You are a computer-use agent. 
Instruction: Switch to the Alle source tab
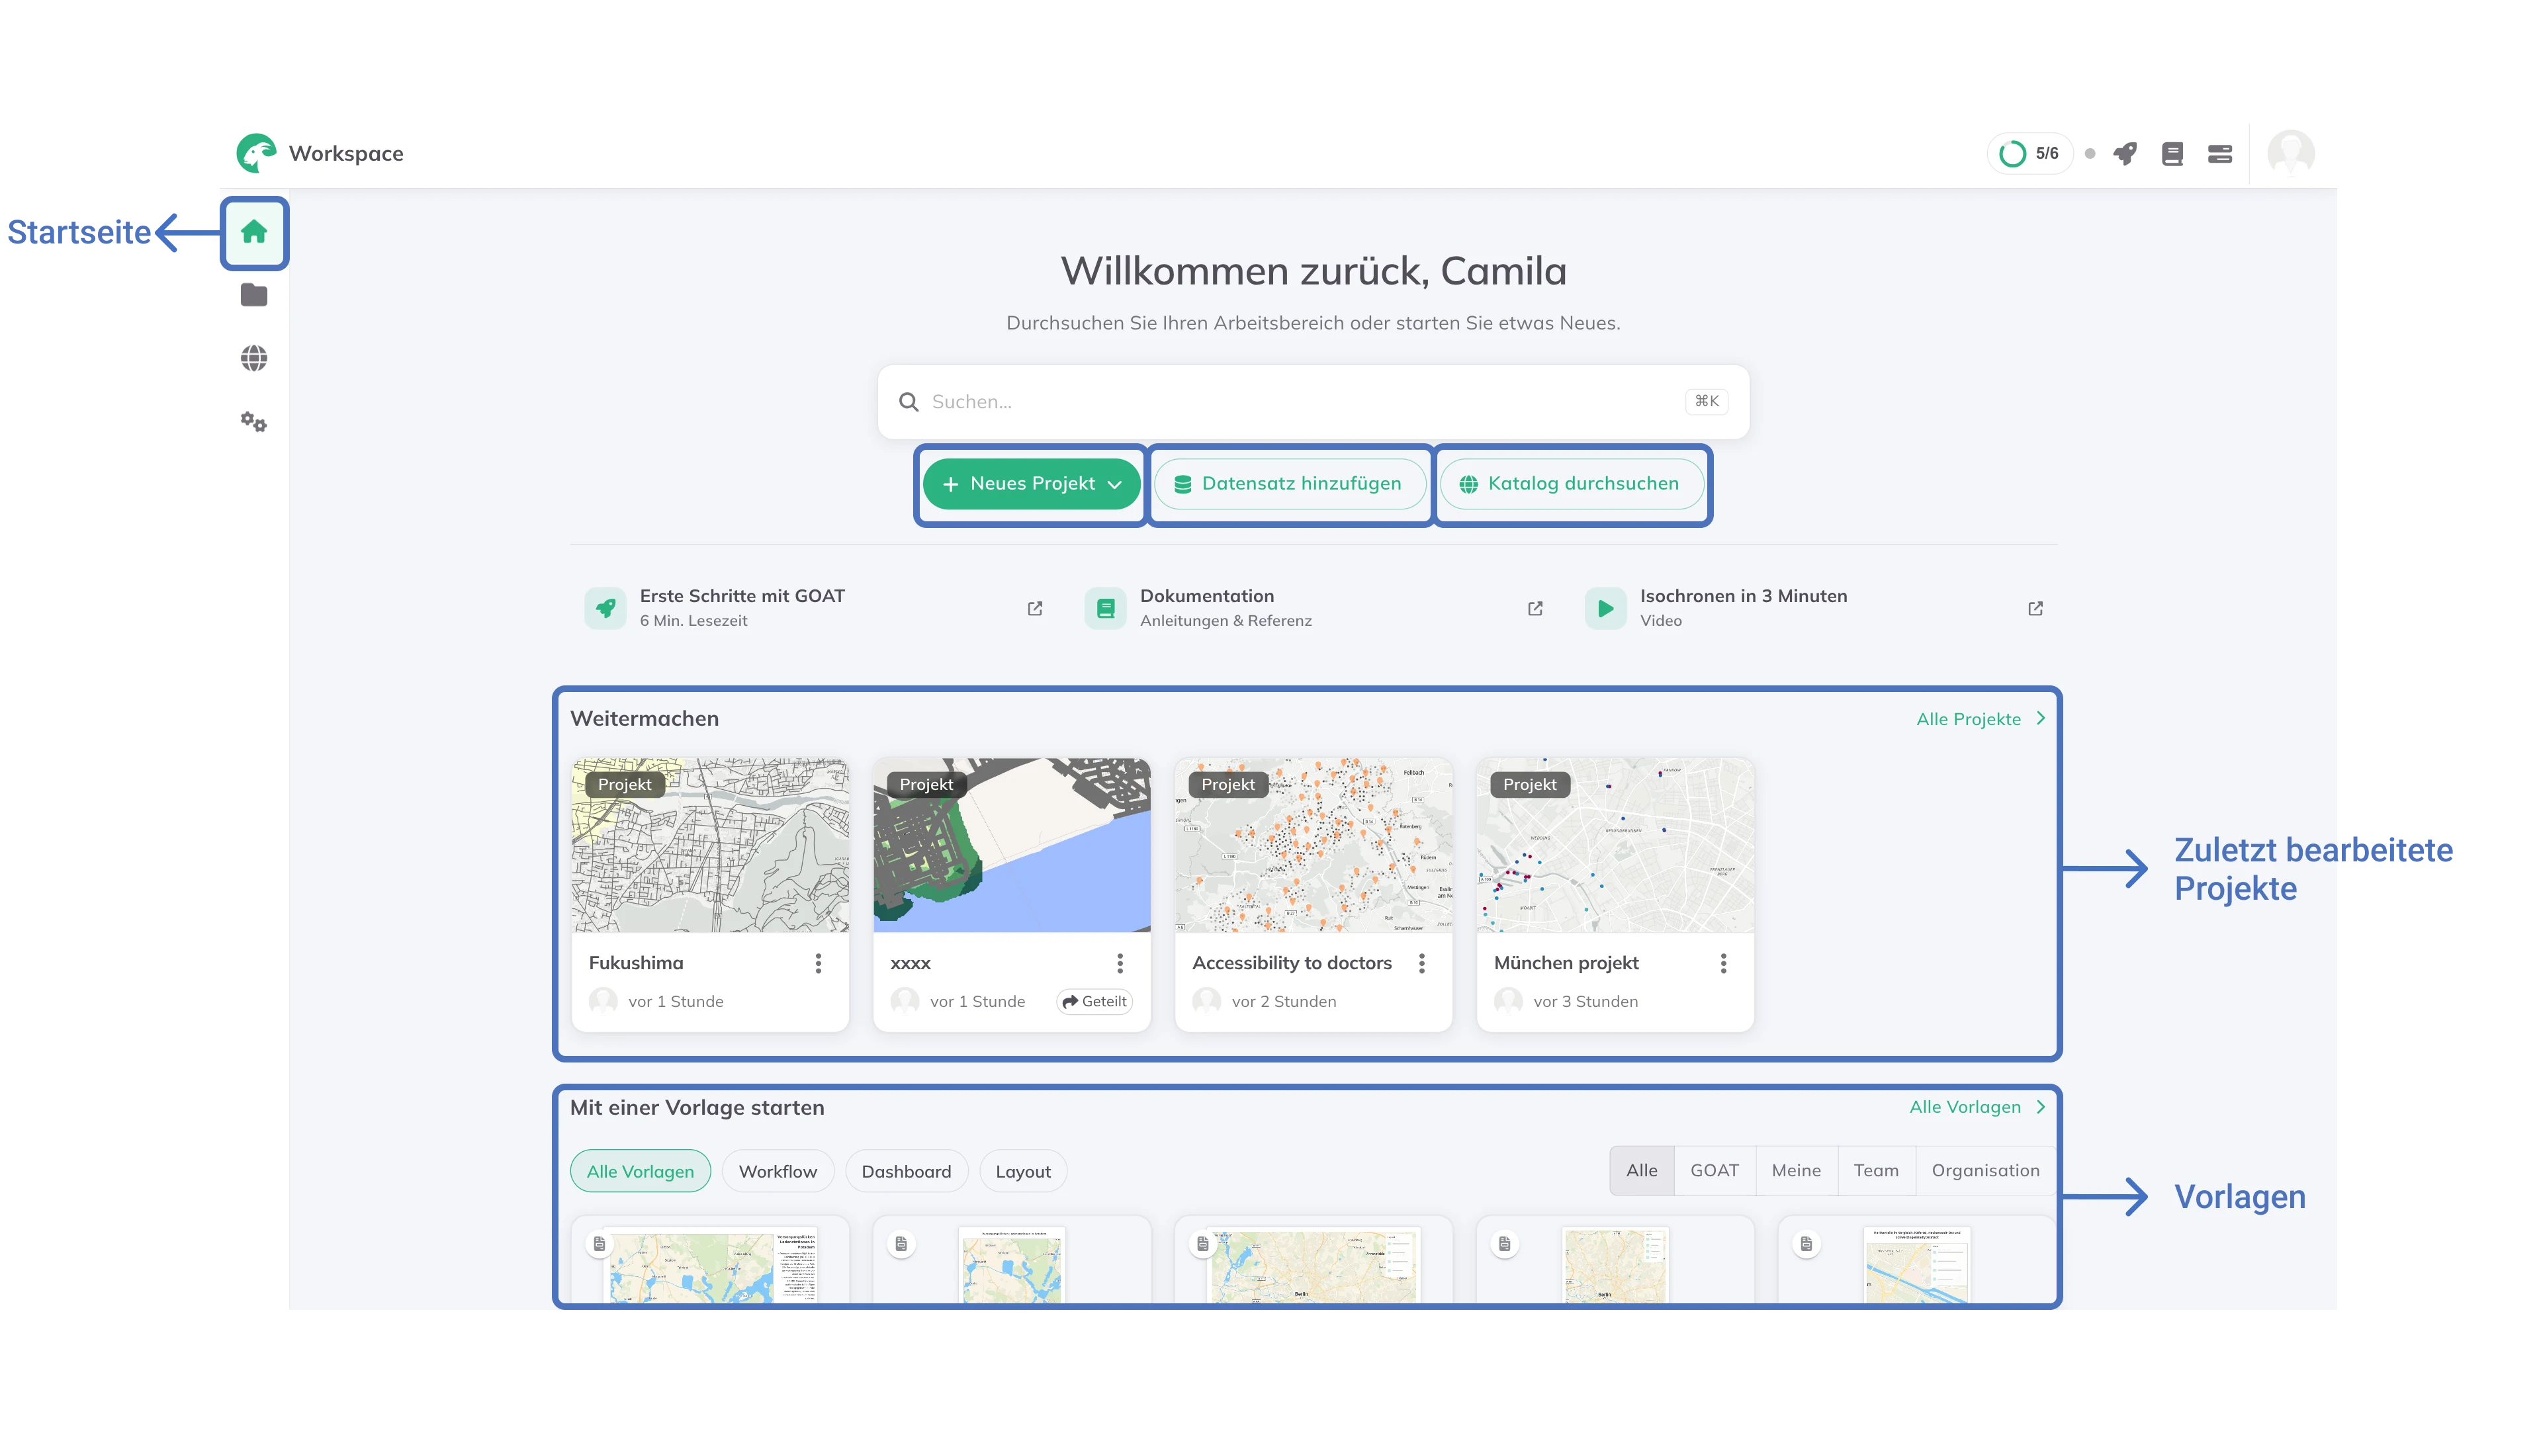pyautogui.click(x=1641, y=1170)
